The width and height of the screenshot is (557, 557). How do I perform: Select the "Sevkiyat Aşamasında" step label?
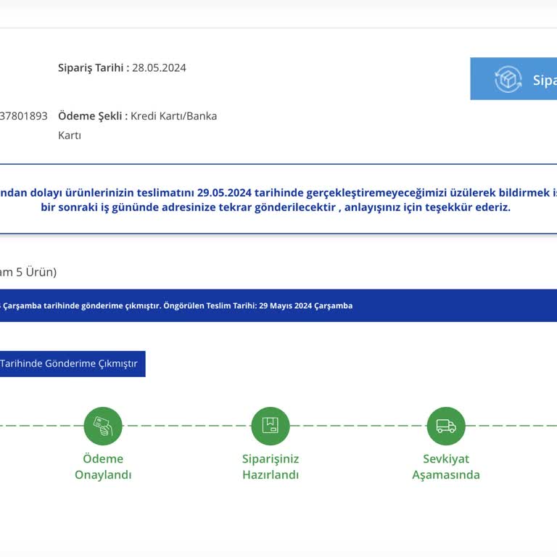click(446, 467)
